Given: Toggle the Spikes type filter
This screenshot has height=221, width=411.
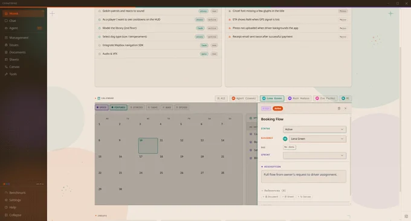Looking at the screenshot, I should pos(182,107).
